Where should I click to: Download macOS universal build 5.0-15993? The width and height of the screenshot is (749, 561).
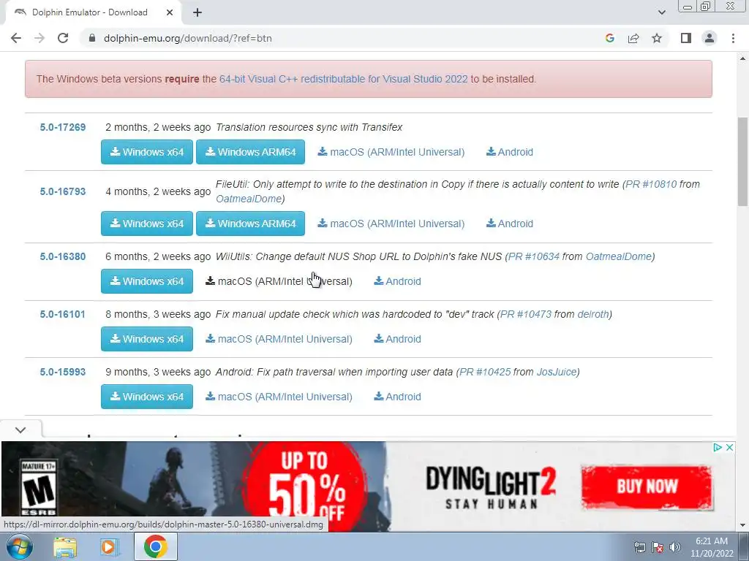point(279,397)
